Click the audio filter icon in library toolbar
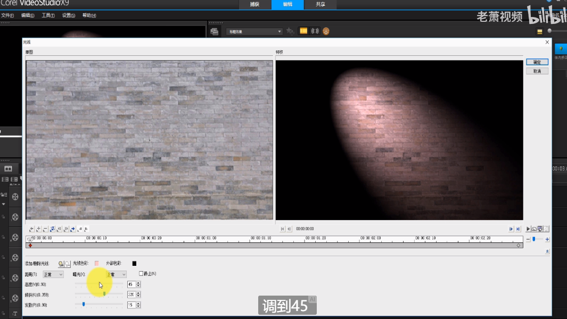Viewport: 567px width, 319px height. (315, 31)
